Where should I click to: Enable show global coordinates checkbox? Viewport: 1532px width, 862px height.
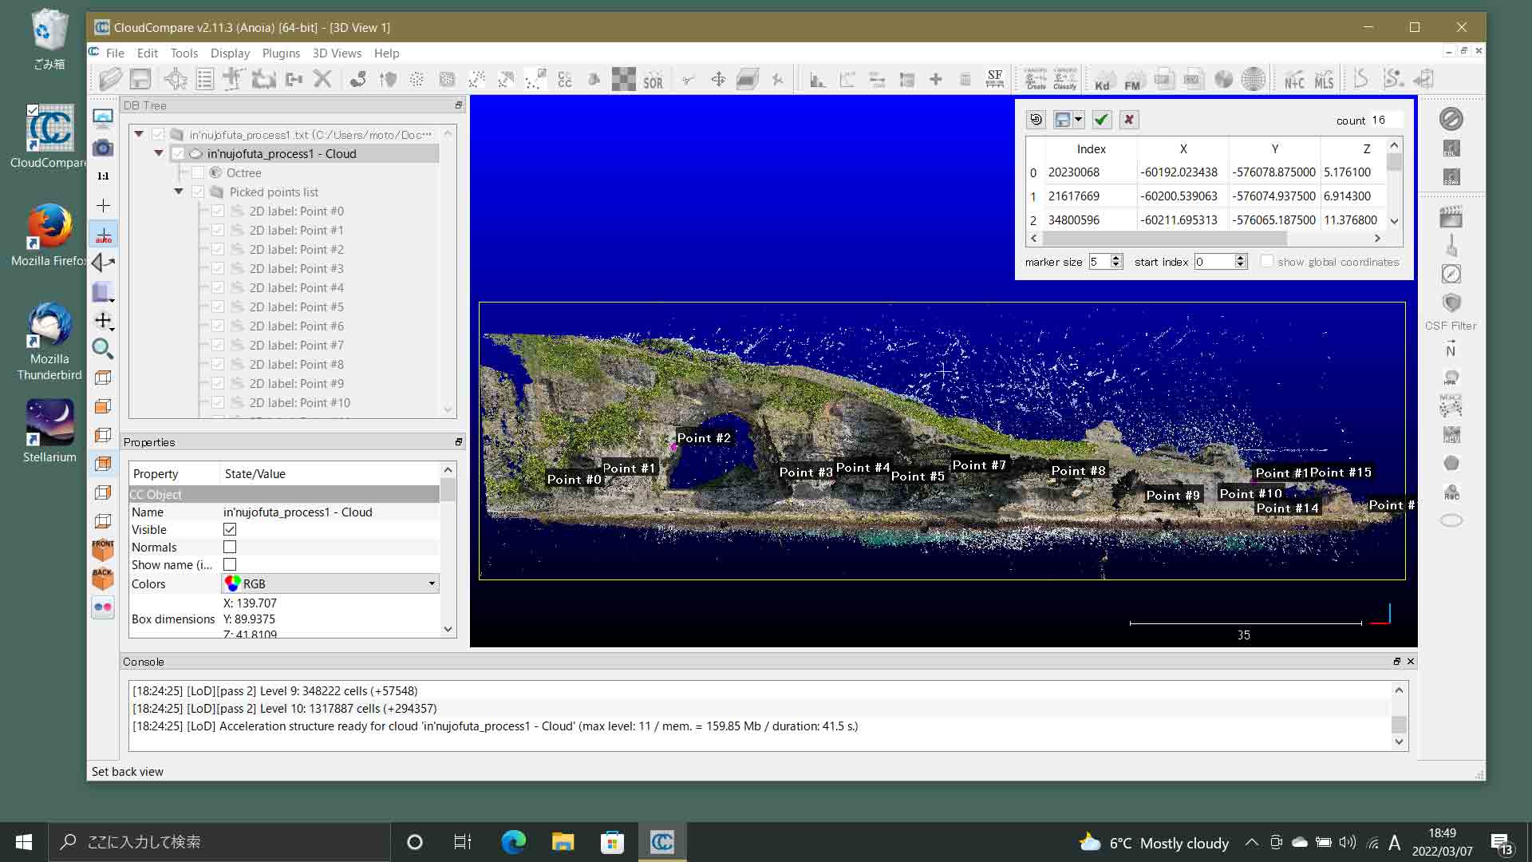pos(1267,261)
